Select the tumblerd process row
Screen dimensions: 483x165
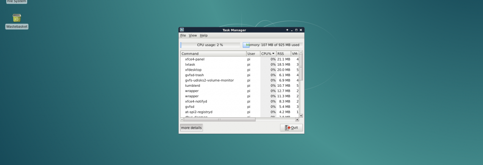point(240,85)
